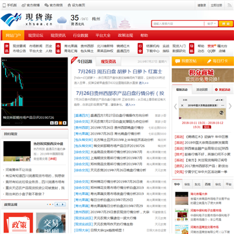
Task: Click the 每日打卡 pencil button
Action: (x=218, y=61)
